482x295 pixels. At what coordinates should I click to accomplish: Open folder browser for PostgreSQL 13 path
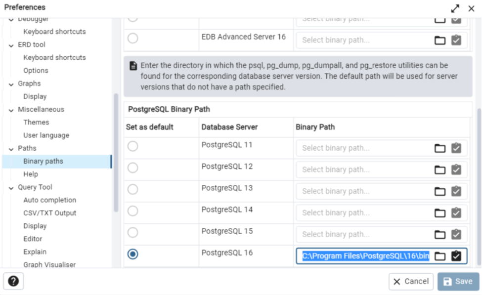(x=440, y=191)
